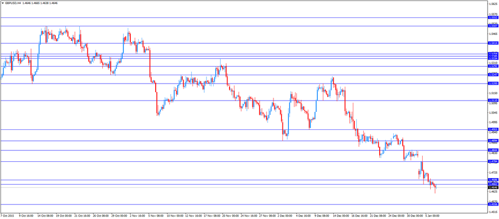Click the current price label 1.4646

pyautogui.click(x=493, y=188)
